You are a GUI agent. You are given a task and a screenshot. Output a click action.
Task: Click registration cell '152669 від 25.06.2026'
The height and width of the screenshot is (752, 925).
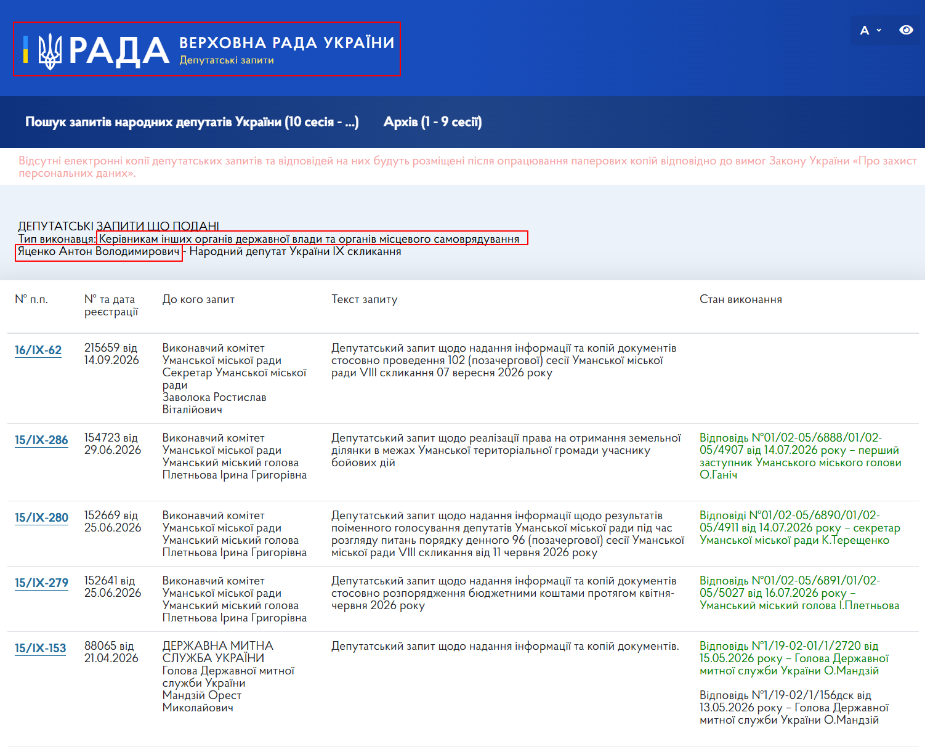pyautogui.click(x=113, y=522)
